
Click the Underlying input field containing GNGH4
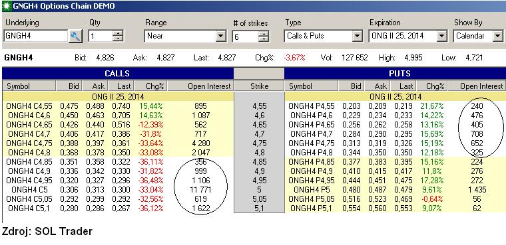coord(36,36)
